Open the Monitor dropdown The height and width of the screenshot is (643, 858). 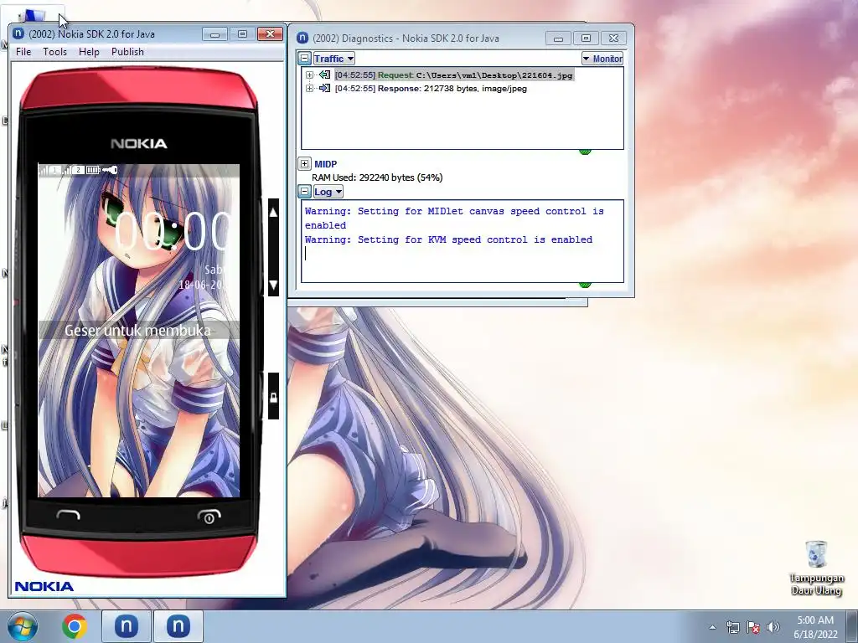(x=602, y=59)
